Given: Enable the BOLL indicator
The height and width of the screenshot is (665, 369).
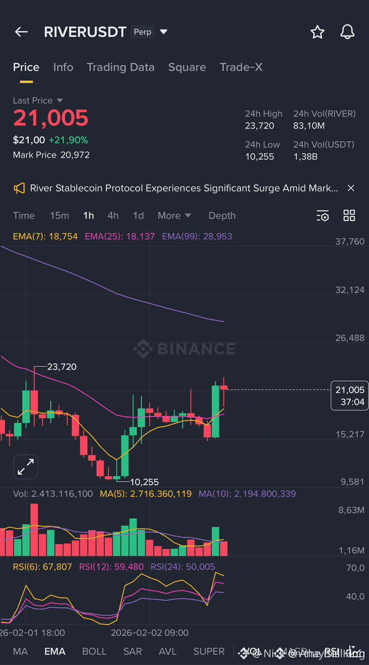Looking at the screenshot, I should (94, 652).
